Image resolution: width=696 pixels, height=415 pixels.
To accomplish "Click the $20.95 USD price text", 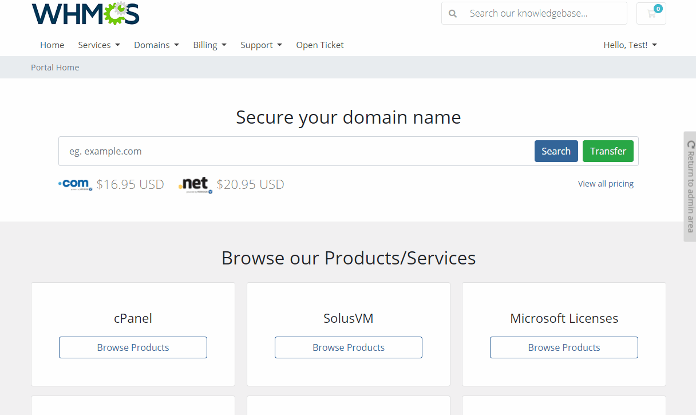I will (x=251, y=184).
